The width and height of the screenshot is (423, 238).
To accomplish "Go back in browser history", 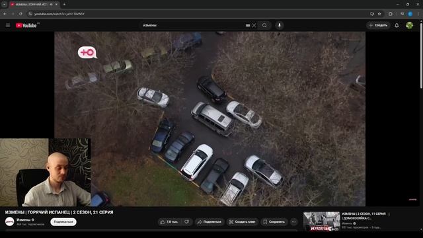I will pyautogui.click(x=5, y=14).
